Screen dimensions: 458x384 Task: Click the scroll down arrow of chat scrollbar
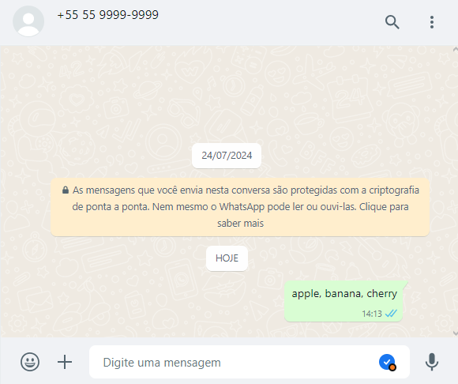pos(455,333)
